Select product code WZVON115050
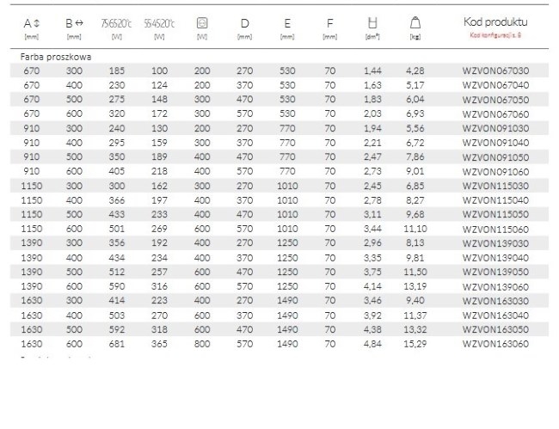The image size is (559, 429). [x=495, y=215]
